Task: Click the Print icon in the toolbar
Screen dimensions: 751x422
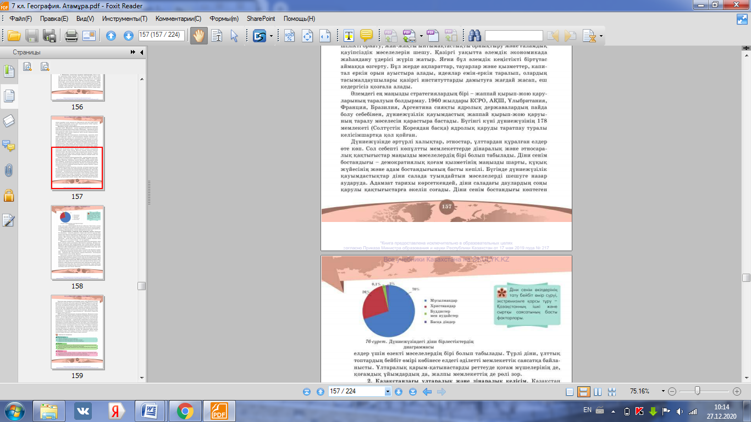Action: tap(71, 36)
